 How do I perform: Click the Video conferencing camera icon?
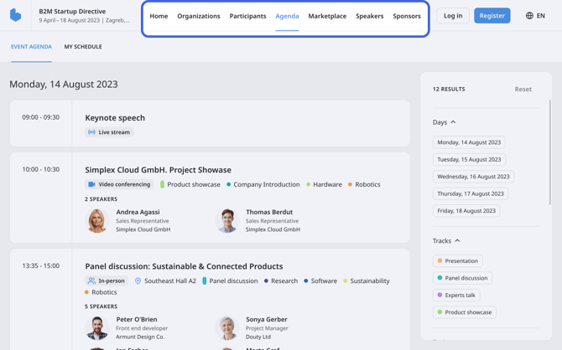[91, 184]
